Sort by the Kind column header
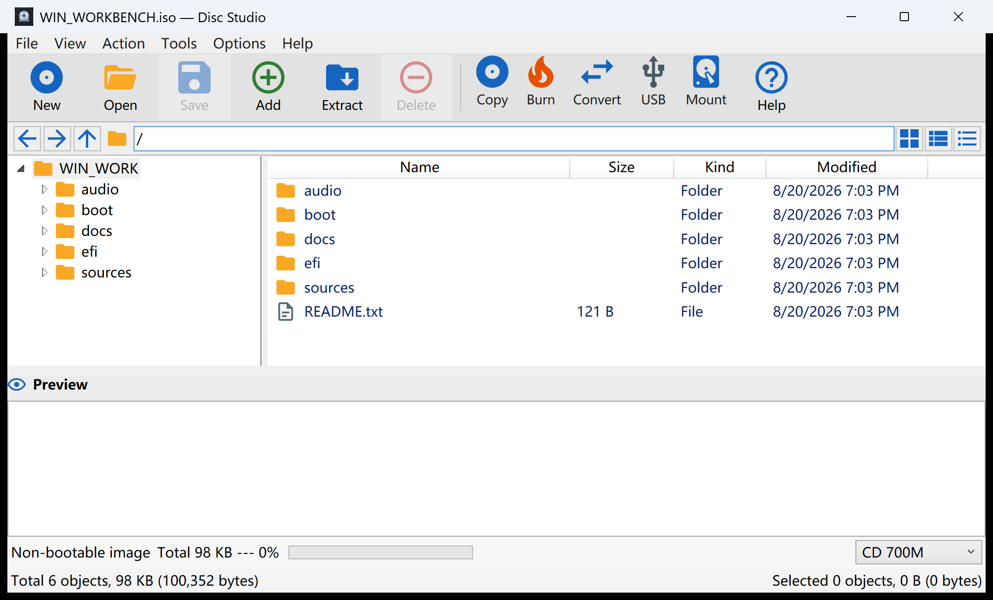The height and width of the screenshot is (600, 993). pos(720,167)
